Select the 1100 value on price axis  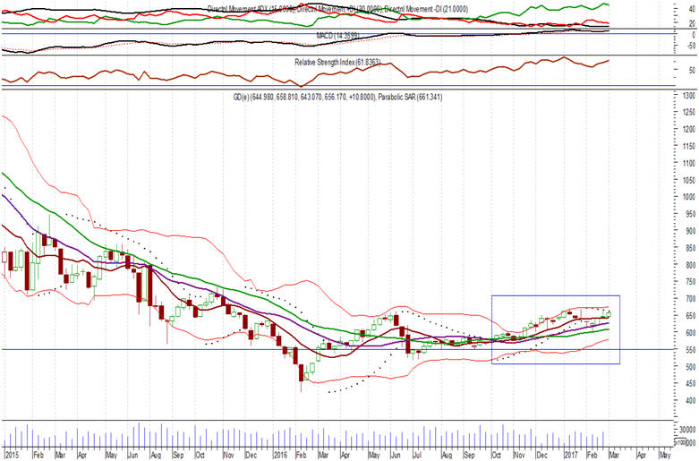click(689, 163)
